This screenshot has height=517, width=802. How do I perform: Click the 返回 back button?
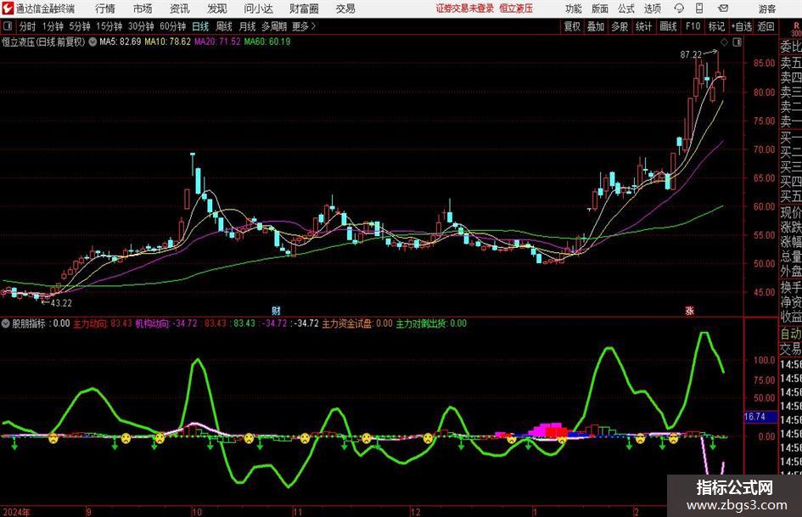pyautogui.click(x=766, y=26)
